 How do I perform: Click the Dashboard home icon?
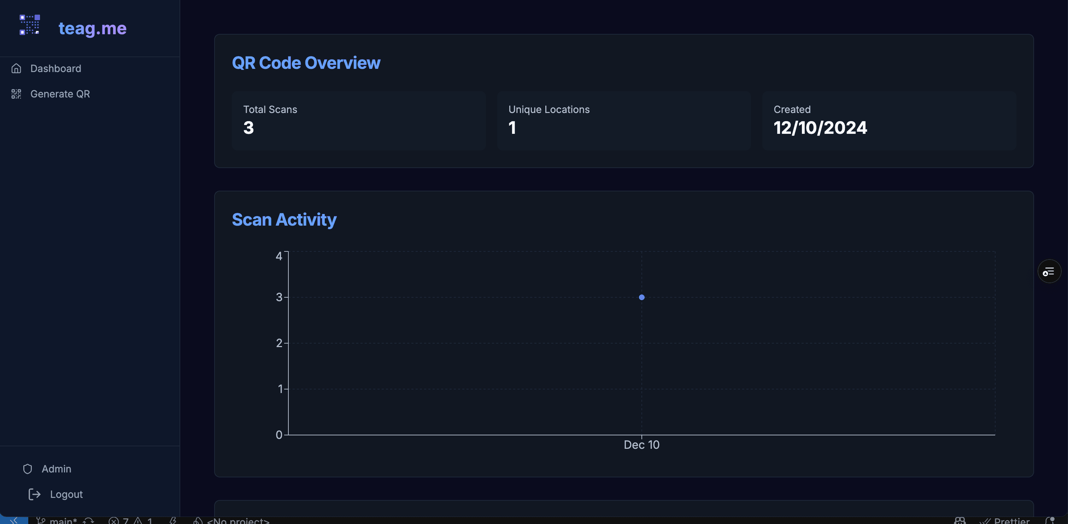[x=16, y=69]
